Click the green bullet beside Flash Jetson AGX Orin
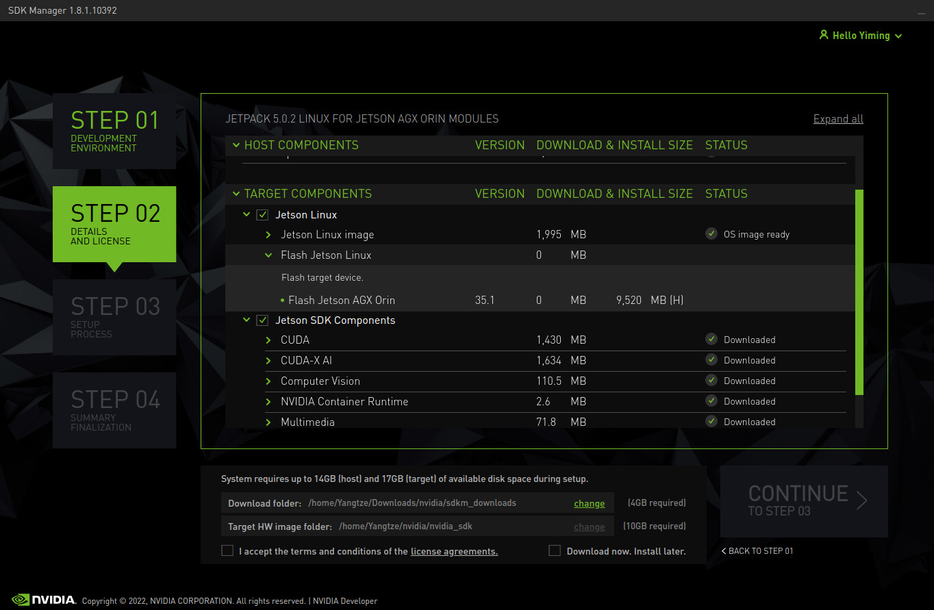This screenshot has height=610, width=934. tap(283, 301)
